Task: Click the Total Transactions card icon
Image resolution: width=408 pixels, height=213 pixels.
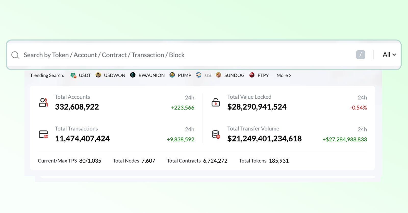Action: [x=43, y=134]
